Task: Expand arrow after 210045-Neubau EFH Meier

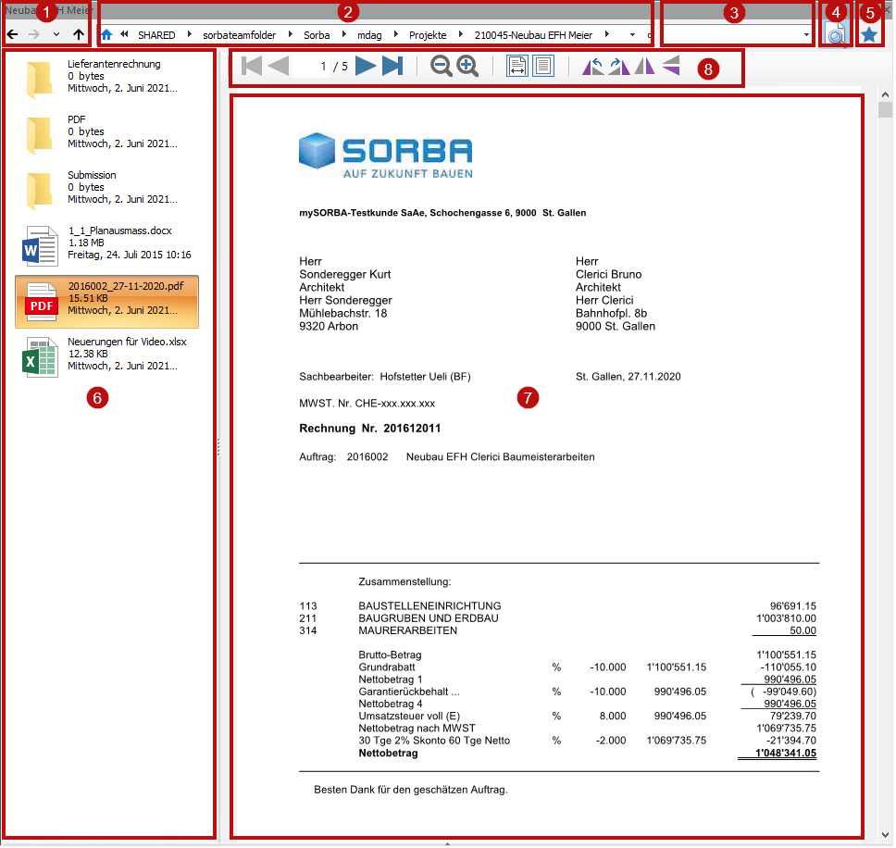Action: coord(607,35)
